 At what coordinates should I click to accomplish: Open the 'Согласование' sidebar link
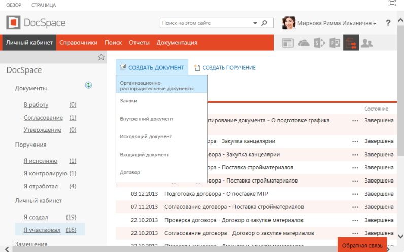click(x=43, y=118)
